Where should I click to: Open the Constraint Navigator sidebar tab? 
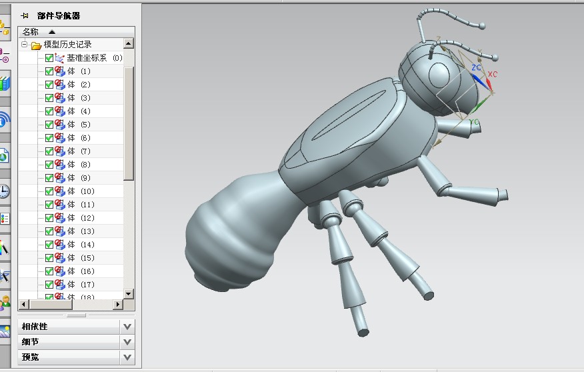[4, 55]
